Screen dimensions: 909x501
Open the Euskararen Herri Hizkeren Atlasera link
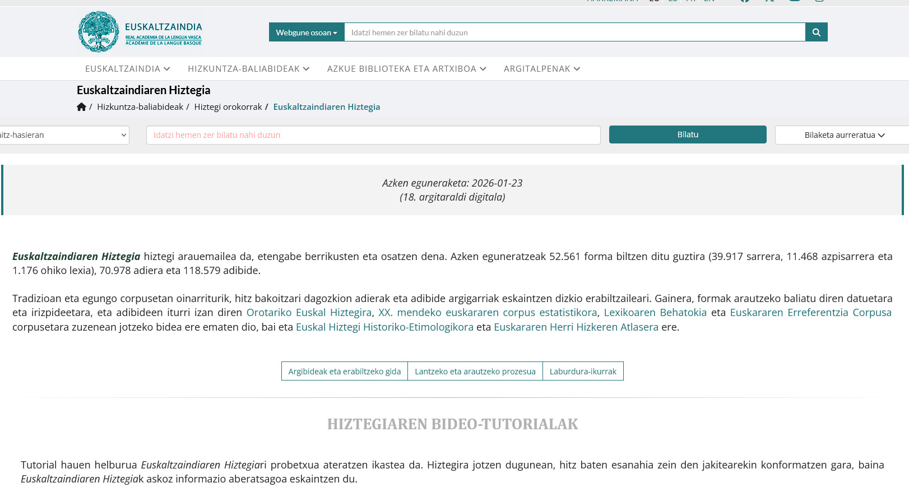pos(576,327)
